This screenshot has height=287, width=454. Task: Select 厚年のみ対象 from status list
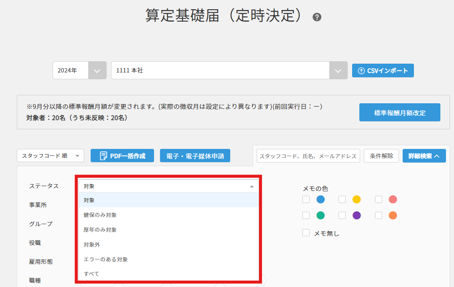click(x=100, y=230)
